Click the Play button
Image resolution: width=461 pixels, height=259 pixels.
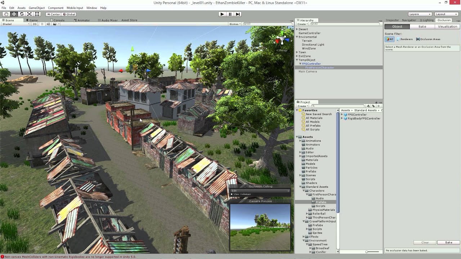[x=222, y=14]
